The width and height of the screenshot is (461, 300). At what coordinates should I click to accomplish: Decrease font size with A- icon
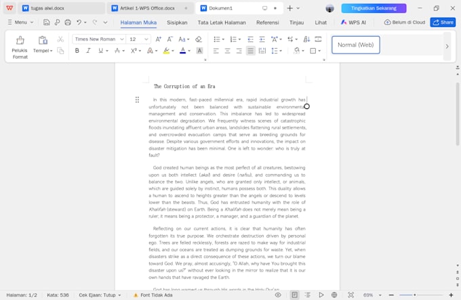[169, 39]
